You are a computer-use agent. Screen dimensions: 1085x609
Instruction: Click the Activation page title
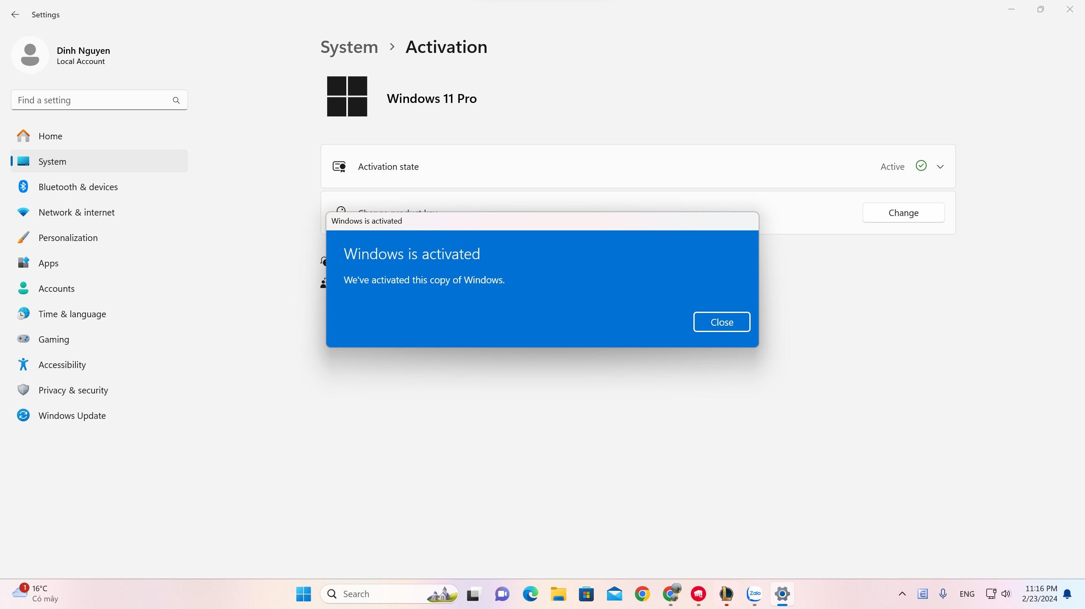point(446,47)
